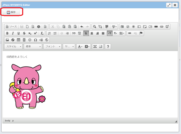181x134 pixels.
Task: Insert a checkbox form field
Action: [128, 27]
